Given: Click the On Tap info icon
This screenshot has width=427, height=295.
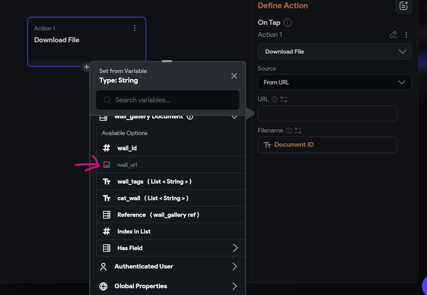Looking at the screenshot, I should pyautogui.click(x=288, y=23).
